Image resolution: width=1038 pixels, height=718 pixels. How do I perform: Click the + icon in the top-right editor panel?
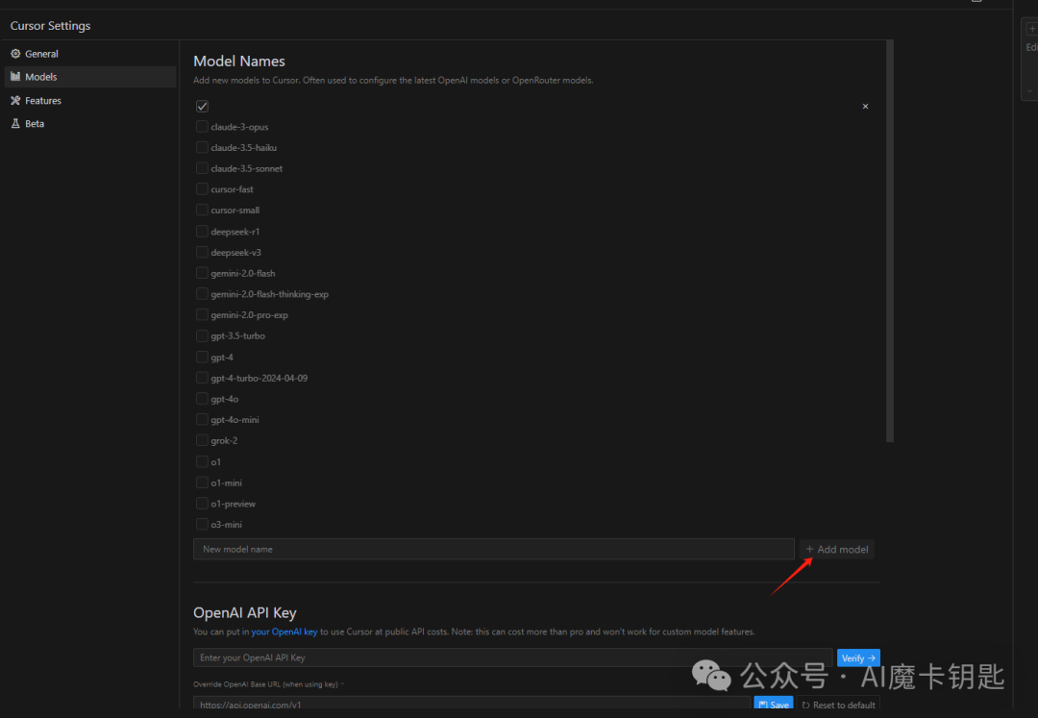click(1030, 27)
